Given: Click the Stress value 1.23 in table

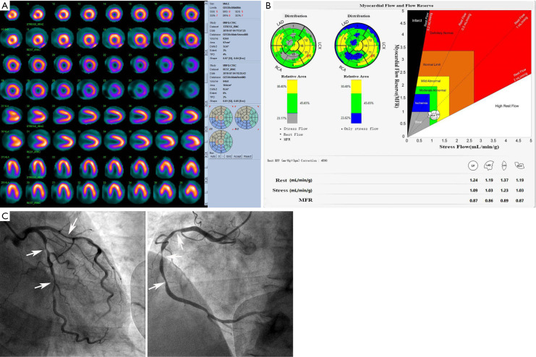Looking at the screenshot, I should [x=504, y=190].
